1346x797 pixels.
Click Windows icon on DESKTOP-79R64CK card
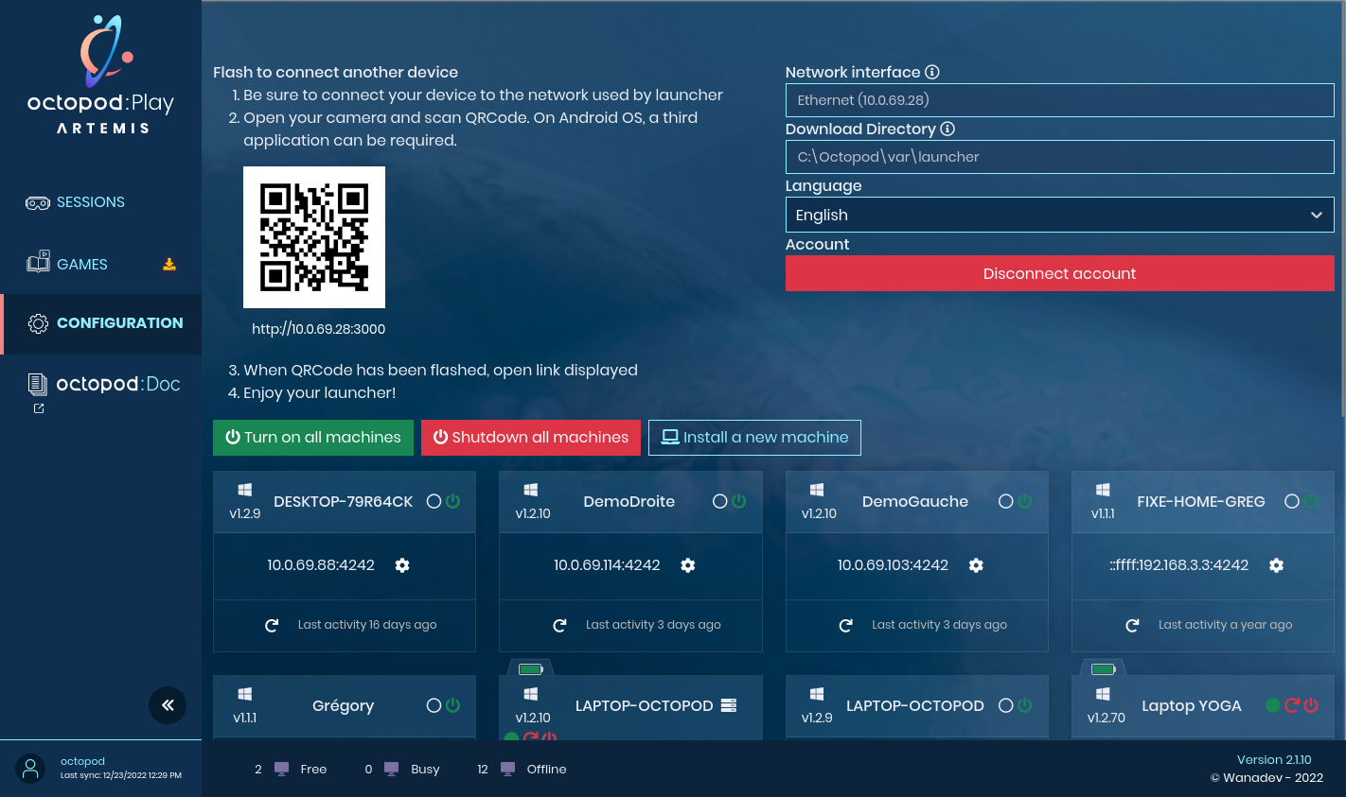pos(245,490)
